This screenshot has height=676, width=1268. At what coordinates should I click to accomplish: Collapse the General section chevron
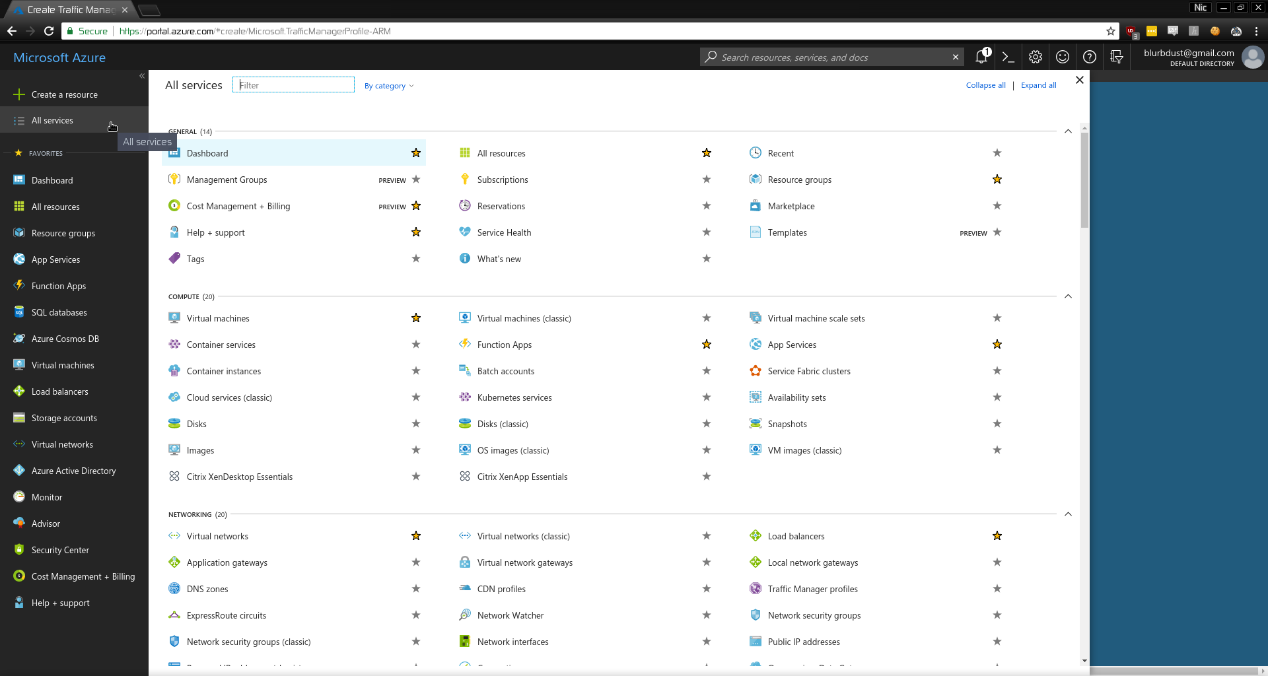pyautogui.click(x=1068, y=131)
